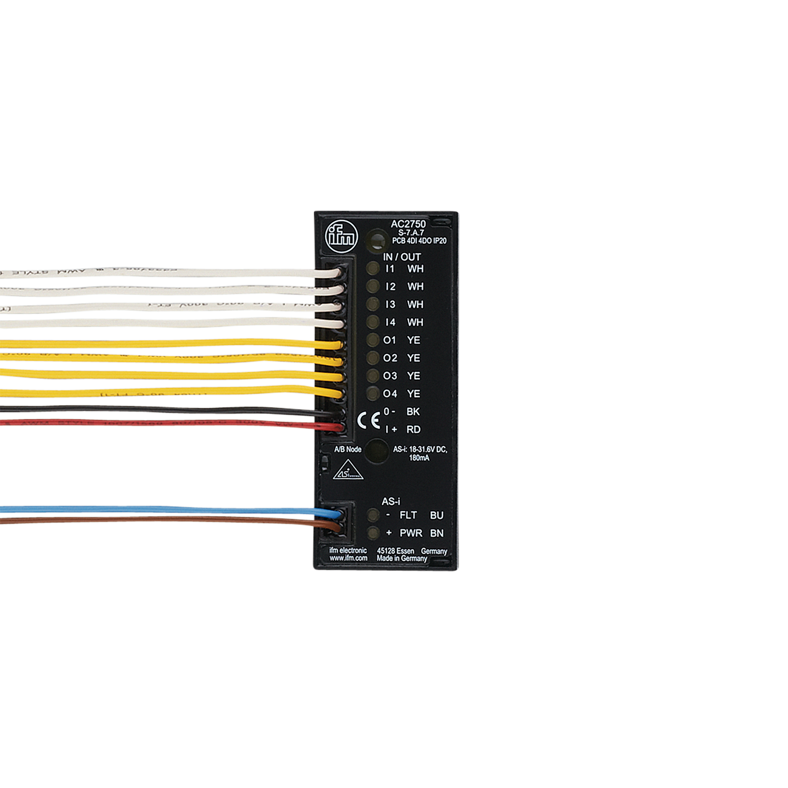Click the LED indicator next to O1
This screenshot has height=788, width=788.
pos(373,340)
